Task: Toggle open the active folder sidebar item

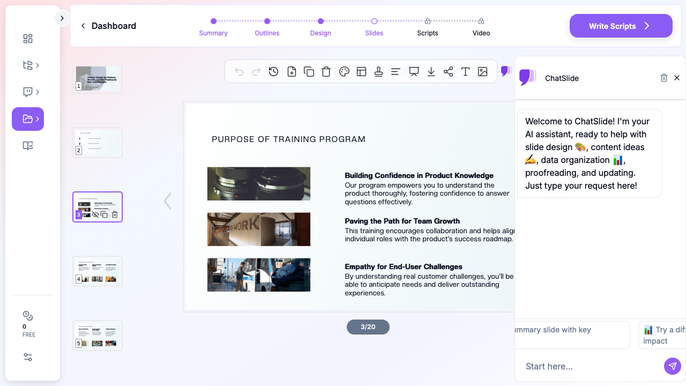Action: pos(27,118)
